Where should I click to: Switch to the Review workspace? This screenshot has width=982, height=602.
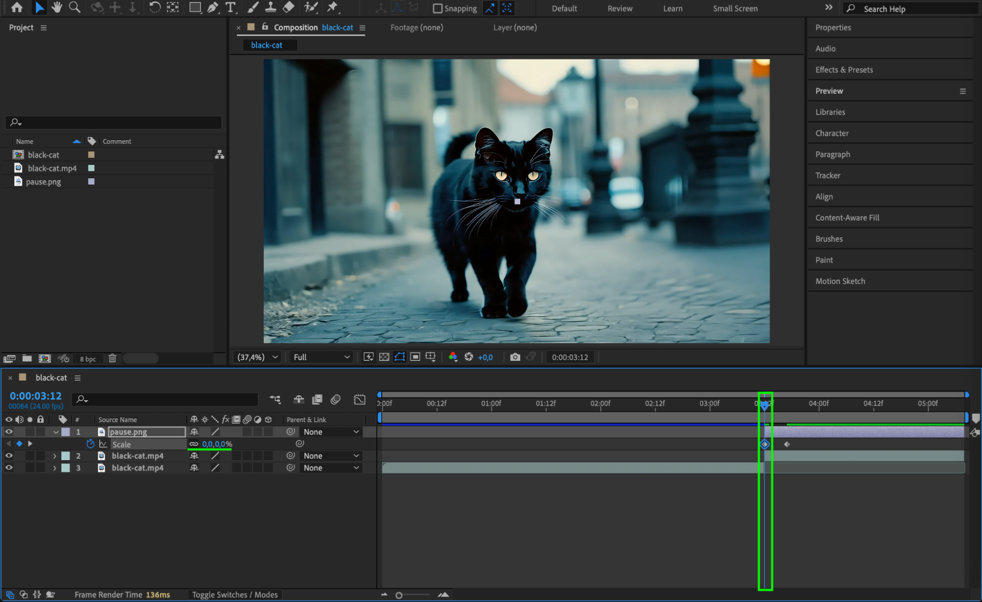coord(619,8)
